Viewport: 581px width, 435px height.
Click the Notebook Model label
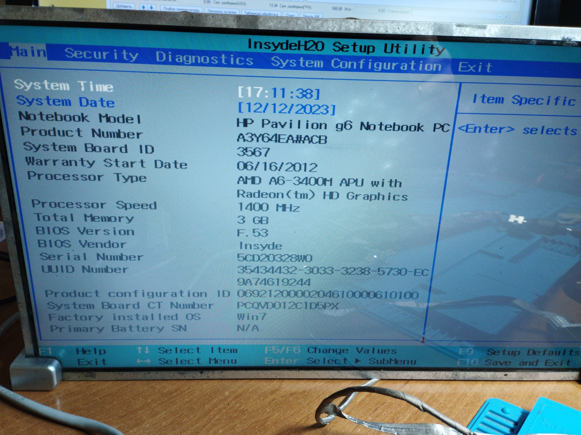[80, 118]
